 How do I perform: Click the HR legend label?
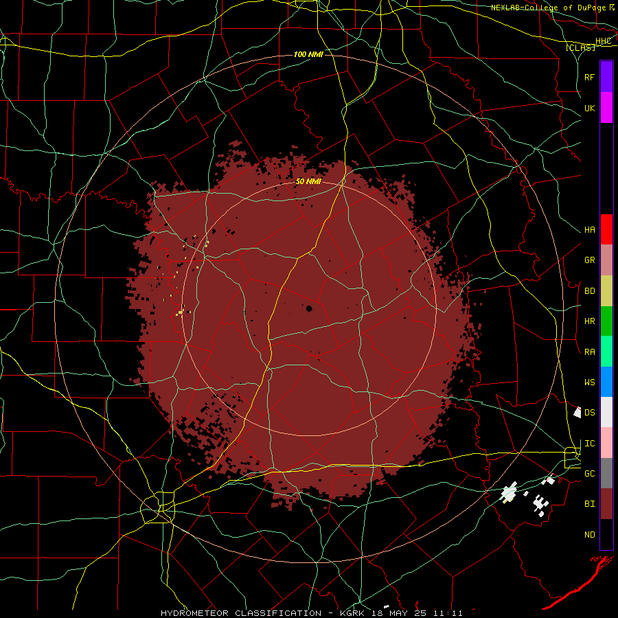point(589,321)
